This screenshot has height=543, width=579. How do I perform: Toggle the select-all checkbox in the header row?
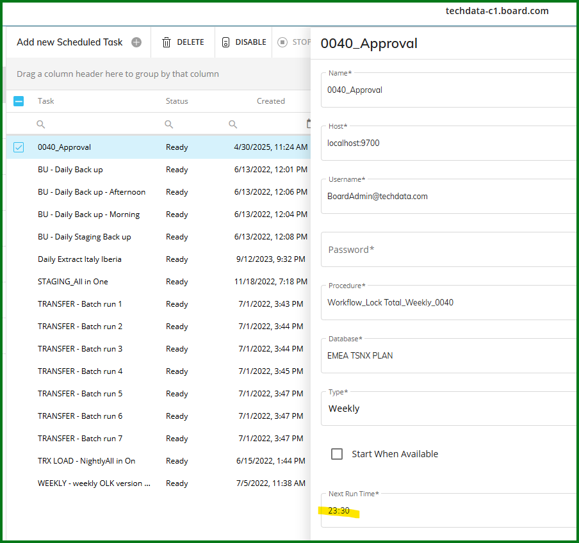[19, 101]
